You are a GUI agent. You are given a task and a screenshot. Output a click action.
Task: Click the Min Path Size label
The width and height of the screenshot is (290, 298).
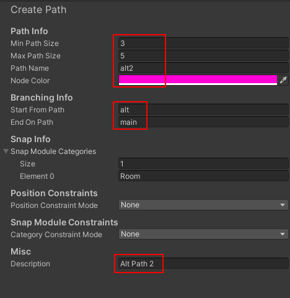coord(35,43)
